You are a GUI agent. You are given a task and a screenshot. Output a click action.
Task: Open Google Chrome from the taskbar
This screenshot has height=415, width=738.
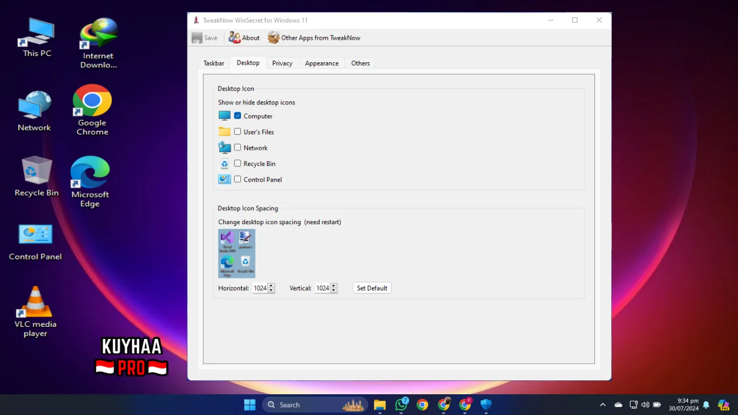(x=423, y=405)
